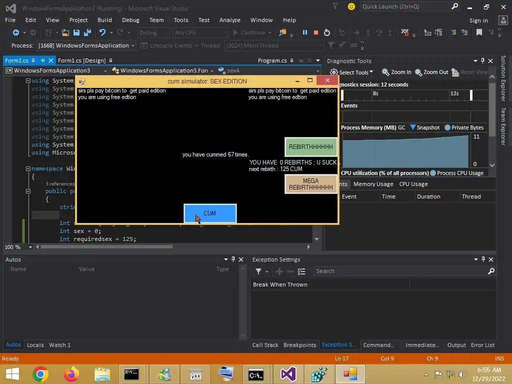Switch to the Program.cs tab
512x384 pixels.
(x=272, y=60)
